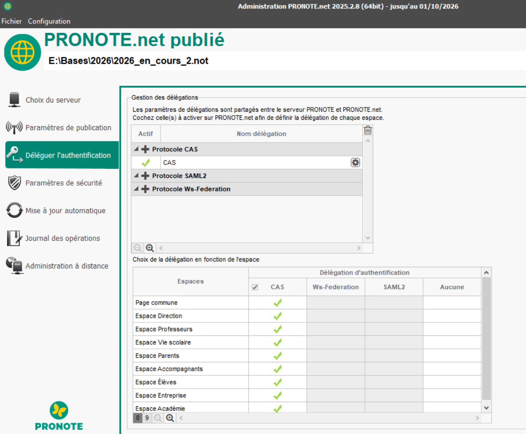Click the PRONOTE.net globe logo

[x=22, y=52]
